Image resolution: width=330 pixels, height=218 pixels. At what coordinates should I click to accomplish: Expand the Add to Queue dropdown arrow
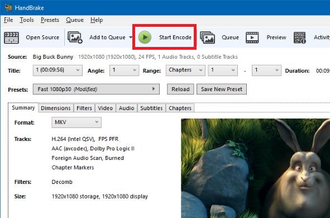[x=131, y=37]
